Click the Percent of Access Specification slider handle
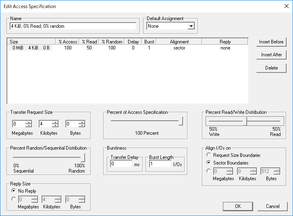 (x=181, y=121)
